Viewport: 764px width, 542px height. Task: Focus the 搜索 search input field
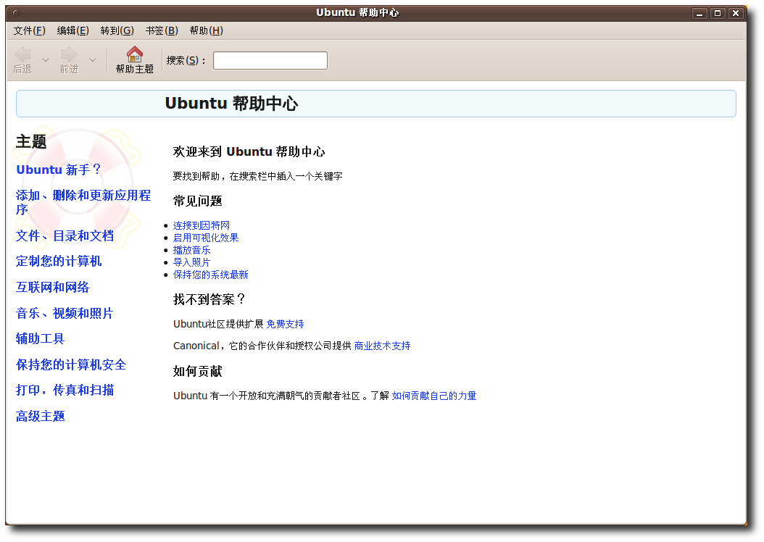270,60
